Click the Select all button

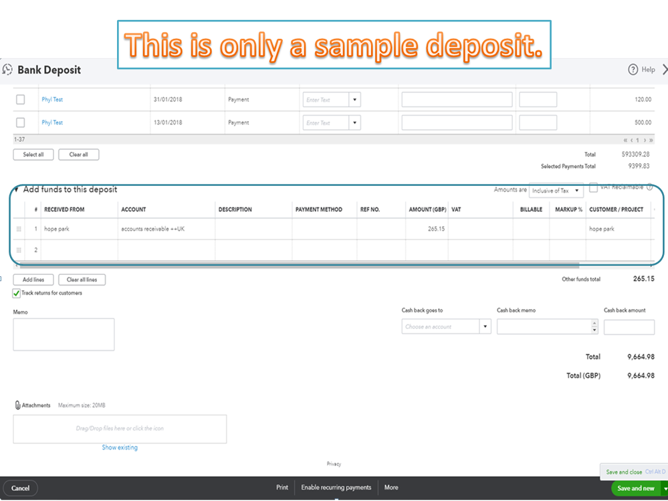pos(33,155)
